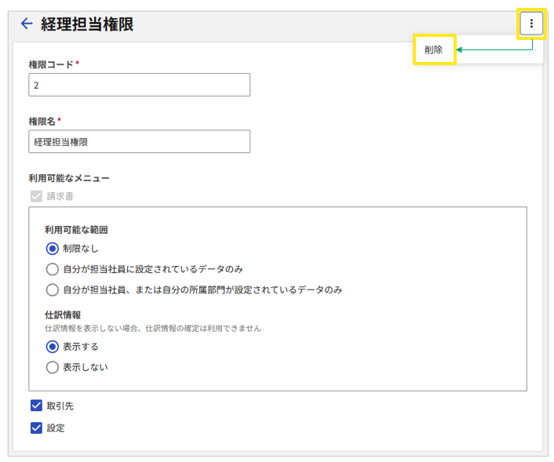Open the three-dot more options menu
554x462 pixels.
[531, 24]
